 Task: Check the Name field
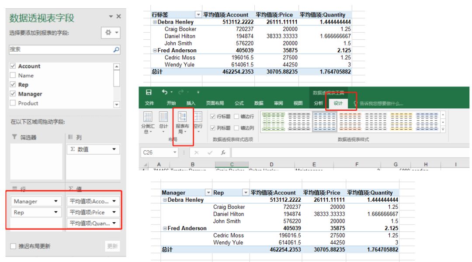click(13, 75)
